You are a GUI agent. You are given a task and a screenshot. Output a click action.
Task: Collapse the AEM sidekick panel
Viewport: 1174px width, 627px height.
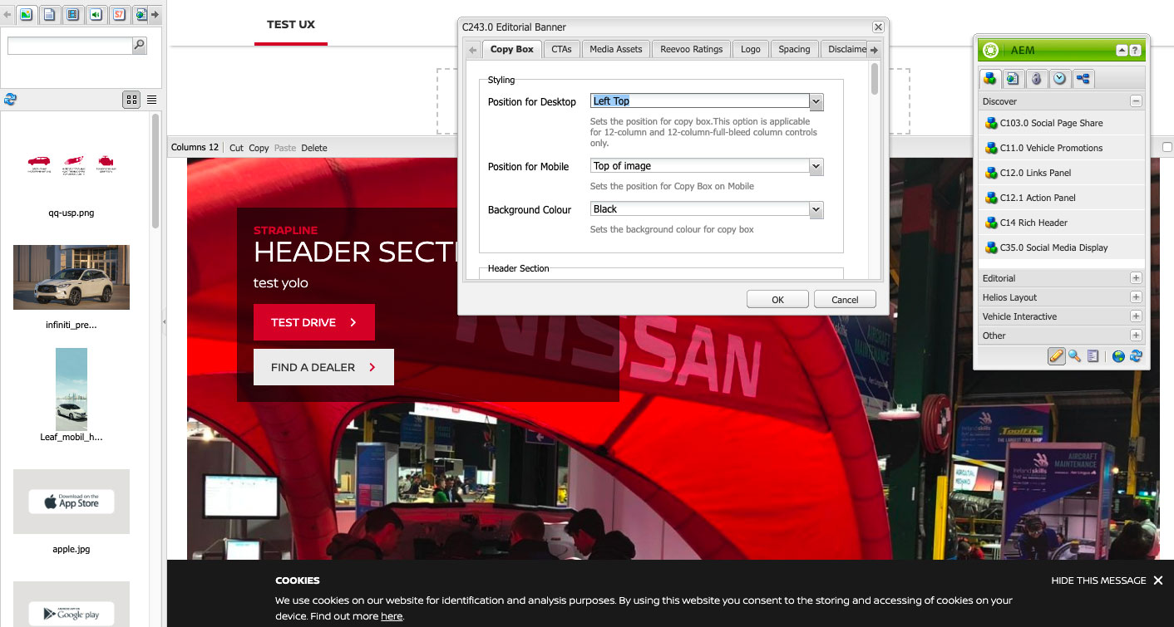[x=1122, y=51]
